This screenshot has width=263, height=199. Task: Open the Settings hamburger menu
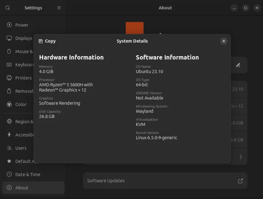(59, 8)
